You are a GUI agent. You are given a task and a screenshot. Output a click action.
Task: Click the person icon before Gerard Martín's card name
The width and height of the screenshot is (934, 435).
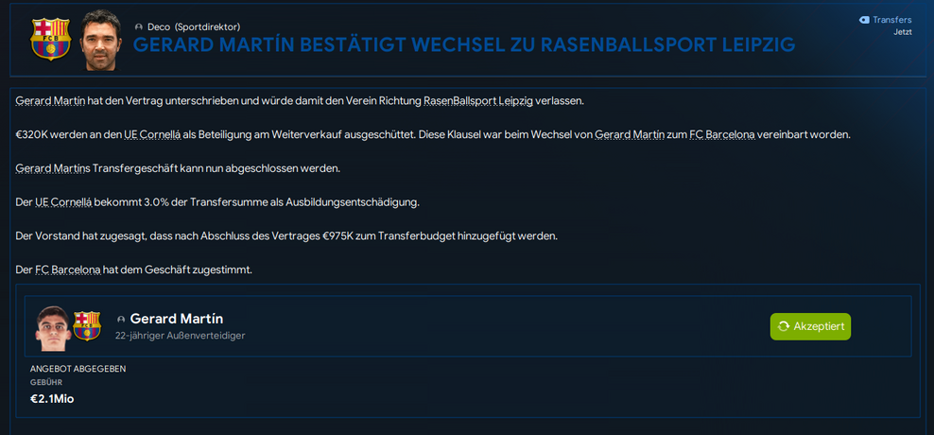(121, 320)
